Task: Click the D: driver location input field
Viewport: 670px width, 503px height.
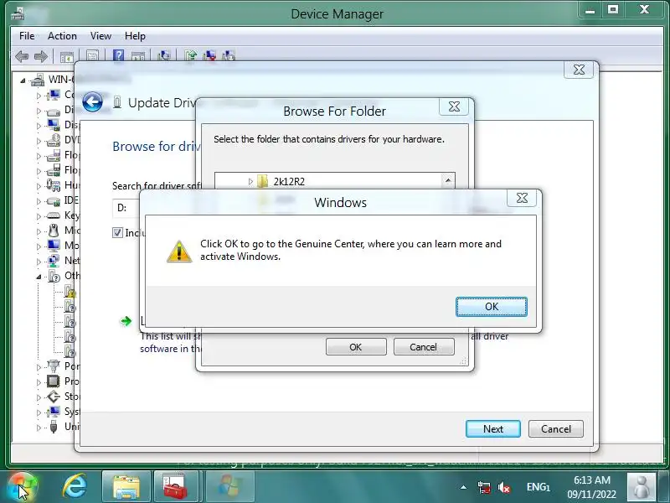Action: click(128, 208)
